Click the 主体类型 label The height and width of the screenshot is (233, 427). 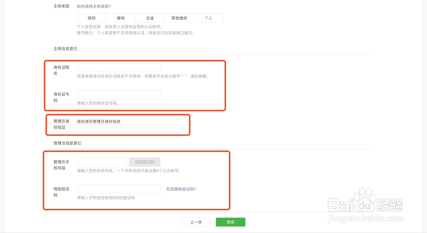click(x=61, y=6)
